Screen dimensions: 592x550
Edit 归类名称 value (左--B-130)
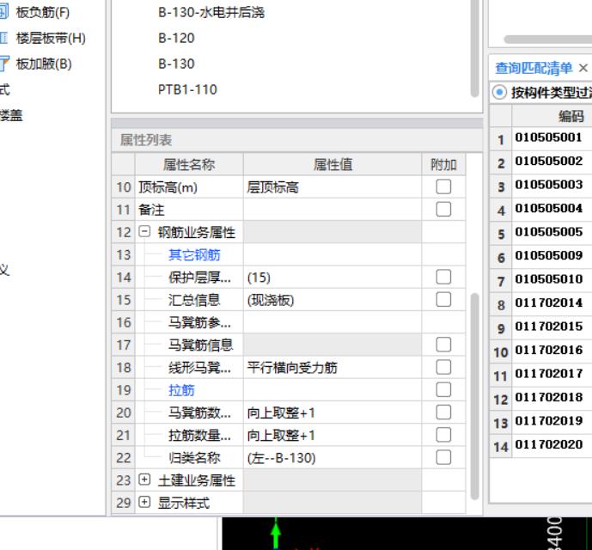click(x=333, y=458)
